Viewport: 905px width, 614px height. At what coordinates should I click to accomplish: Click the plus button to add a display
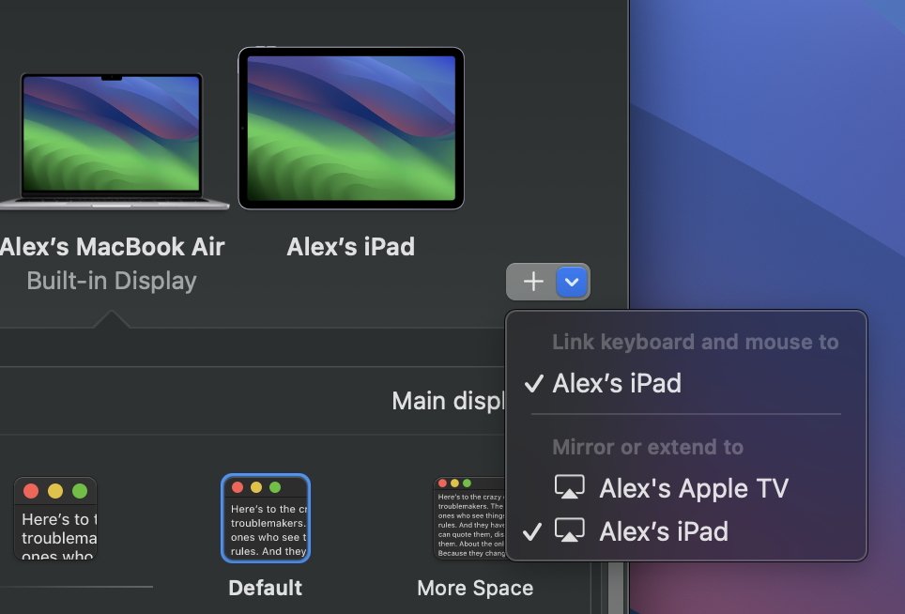pos(532,282)
